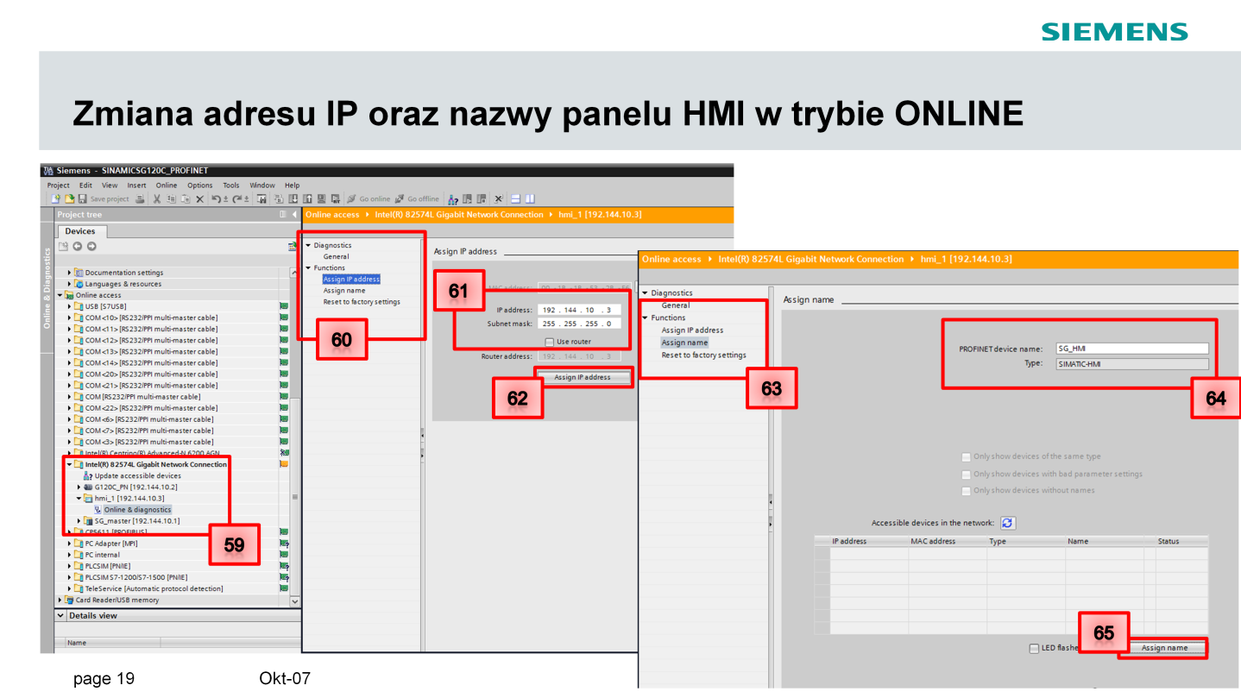Click the Subnet mask input field

tap(579, 324)
